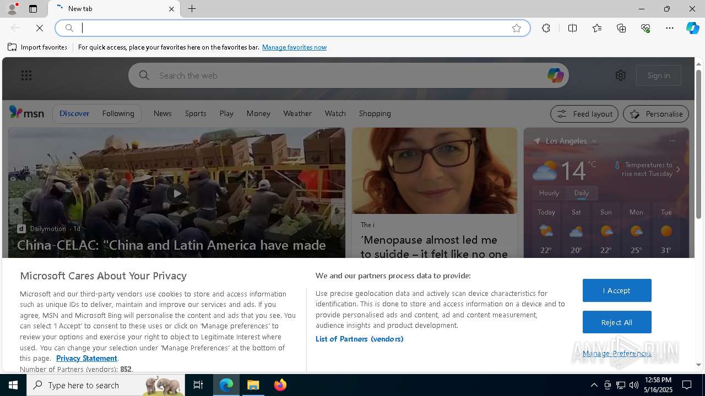
Task: Open Feed layout options
Action: click(584, 114)
